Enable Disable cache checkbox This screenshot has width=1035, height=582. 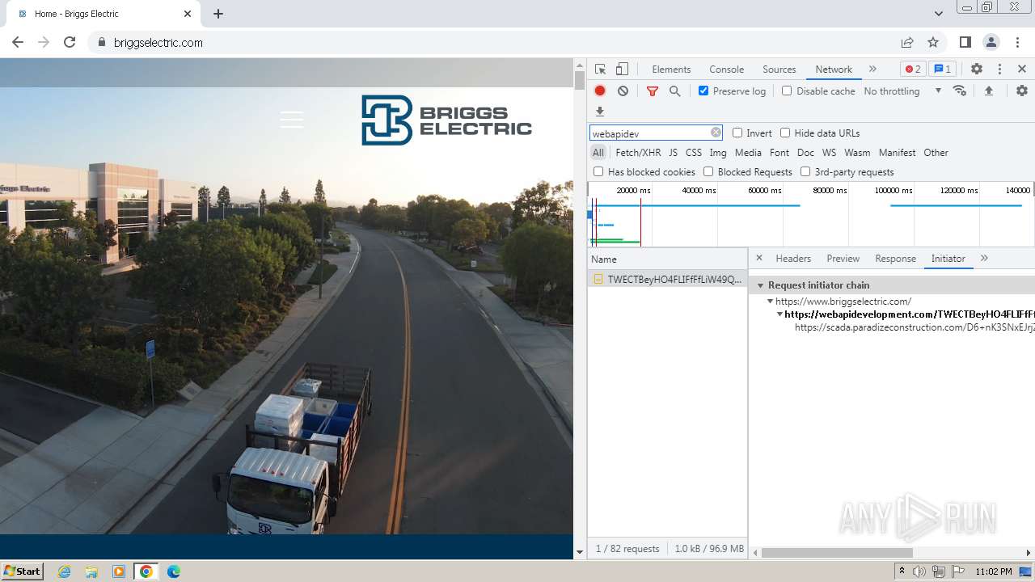[787, 91]
